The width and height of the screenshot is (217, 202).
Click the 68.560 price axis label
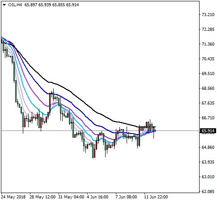[x=208, y=88]
